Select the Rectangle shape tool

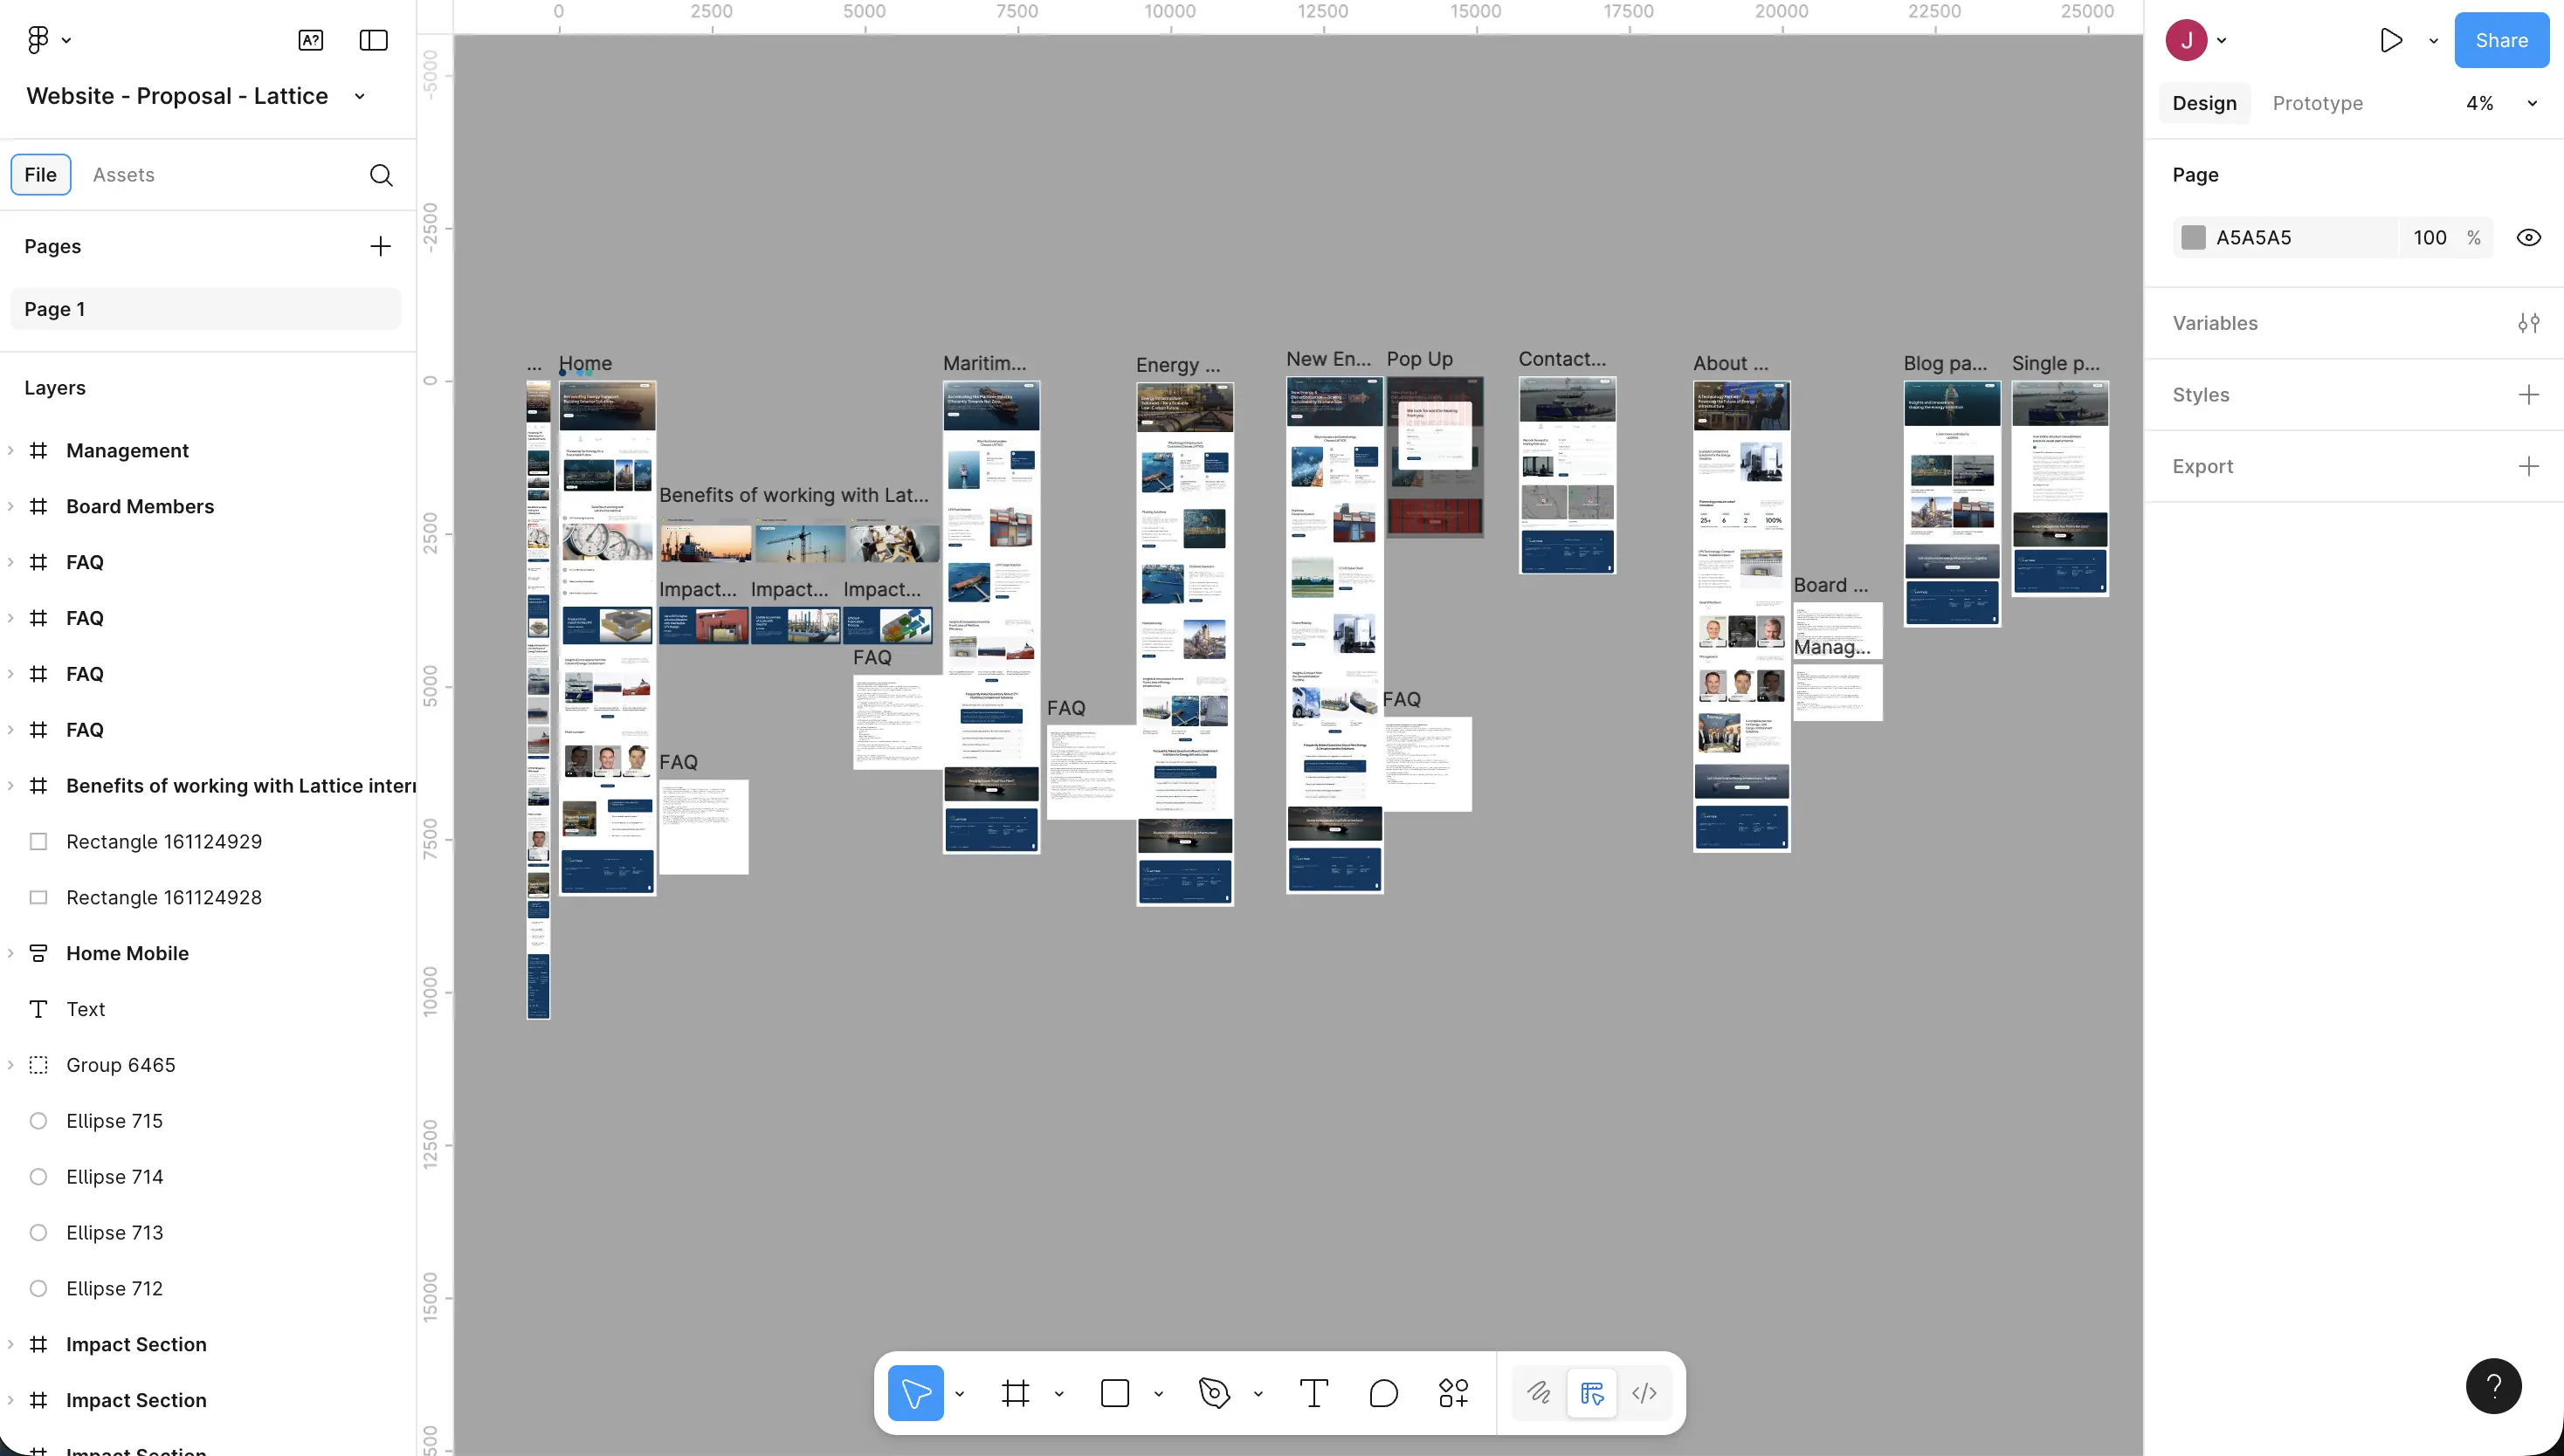(x=1114, y=1393)
